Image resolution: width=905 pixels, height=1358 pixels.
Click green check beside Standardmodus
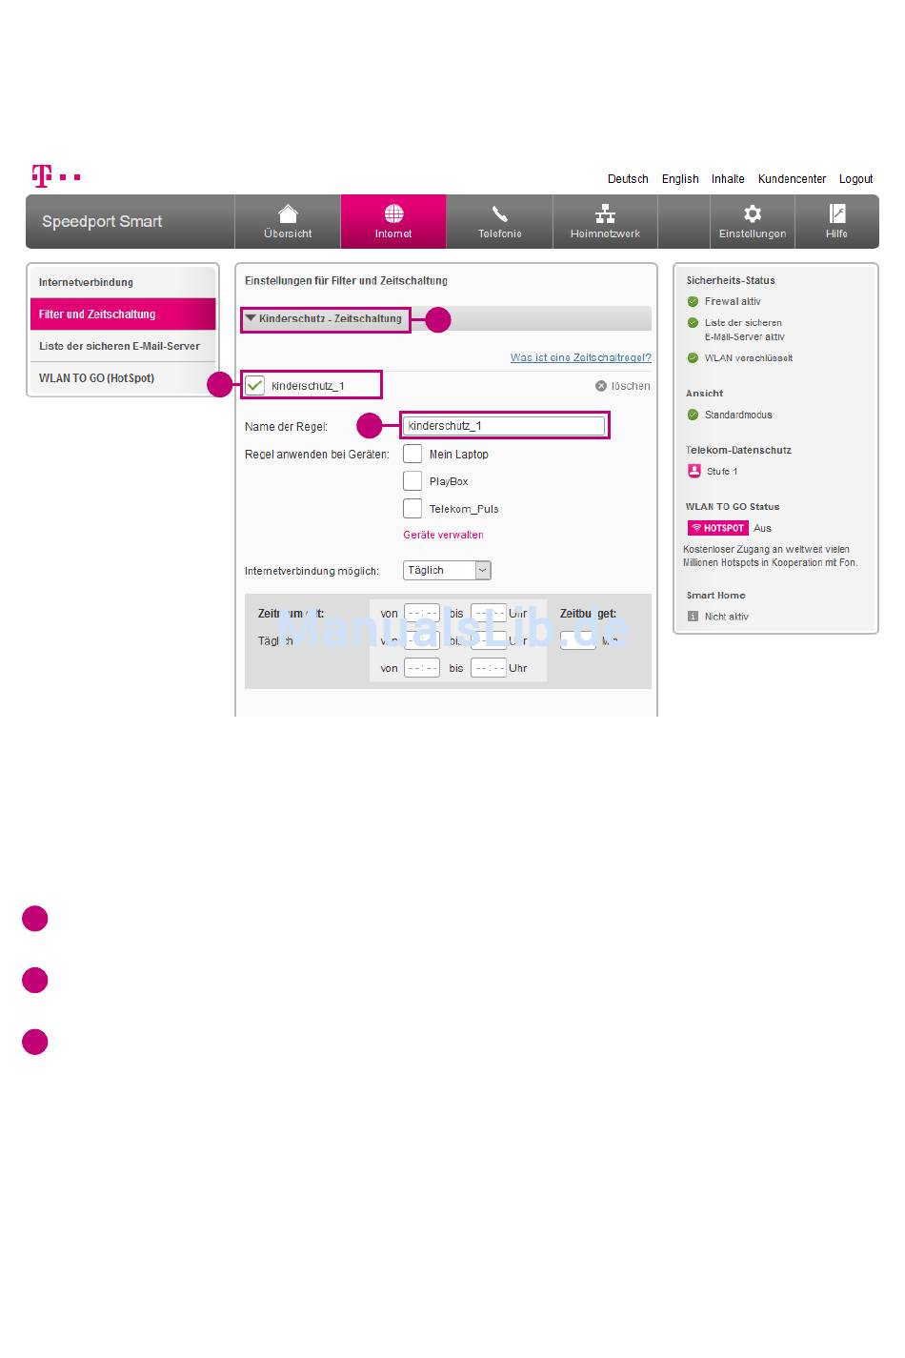click(693, 415)
